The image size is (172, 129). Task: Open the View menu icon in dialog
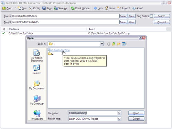point(124,44)
